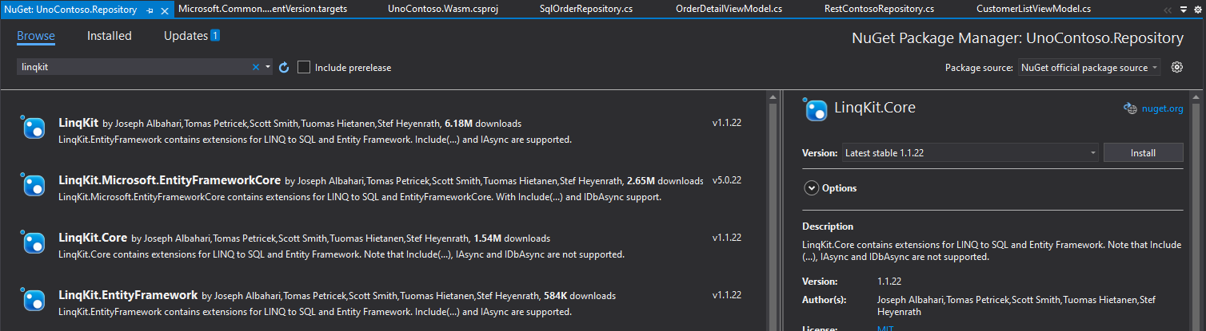This screenshot has width=1206, height=331.
Task: Pin the NuGet UnoContoso.Repository tab
Action: 150,10
